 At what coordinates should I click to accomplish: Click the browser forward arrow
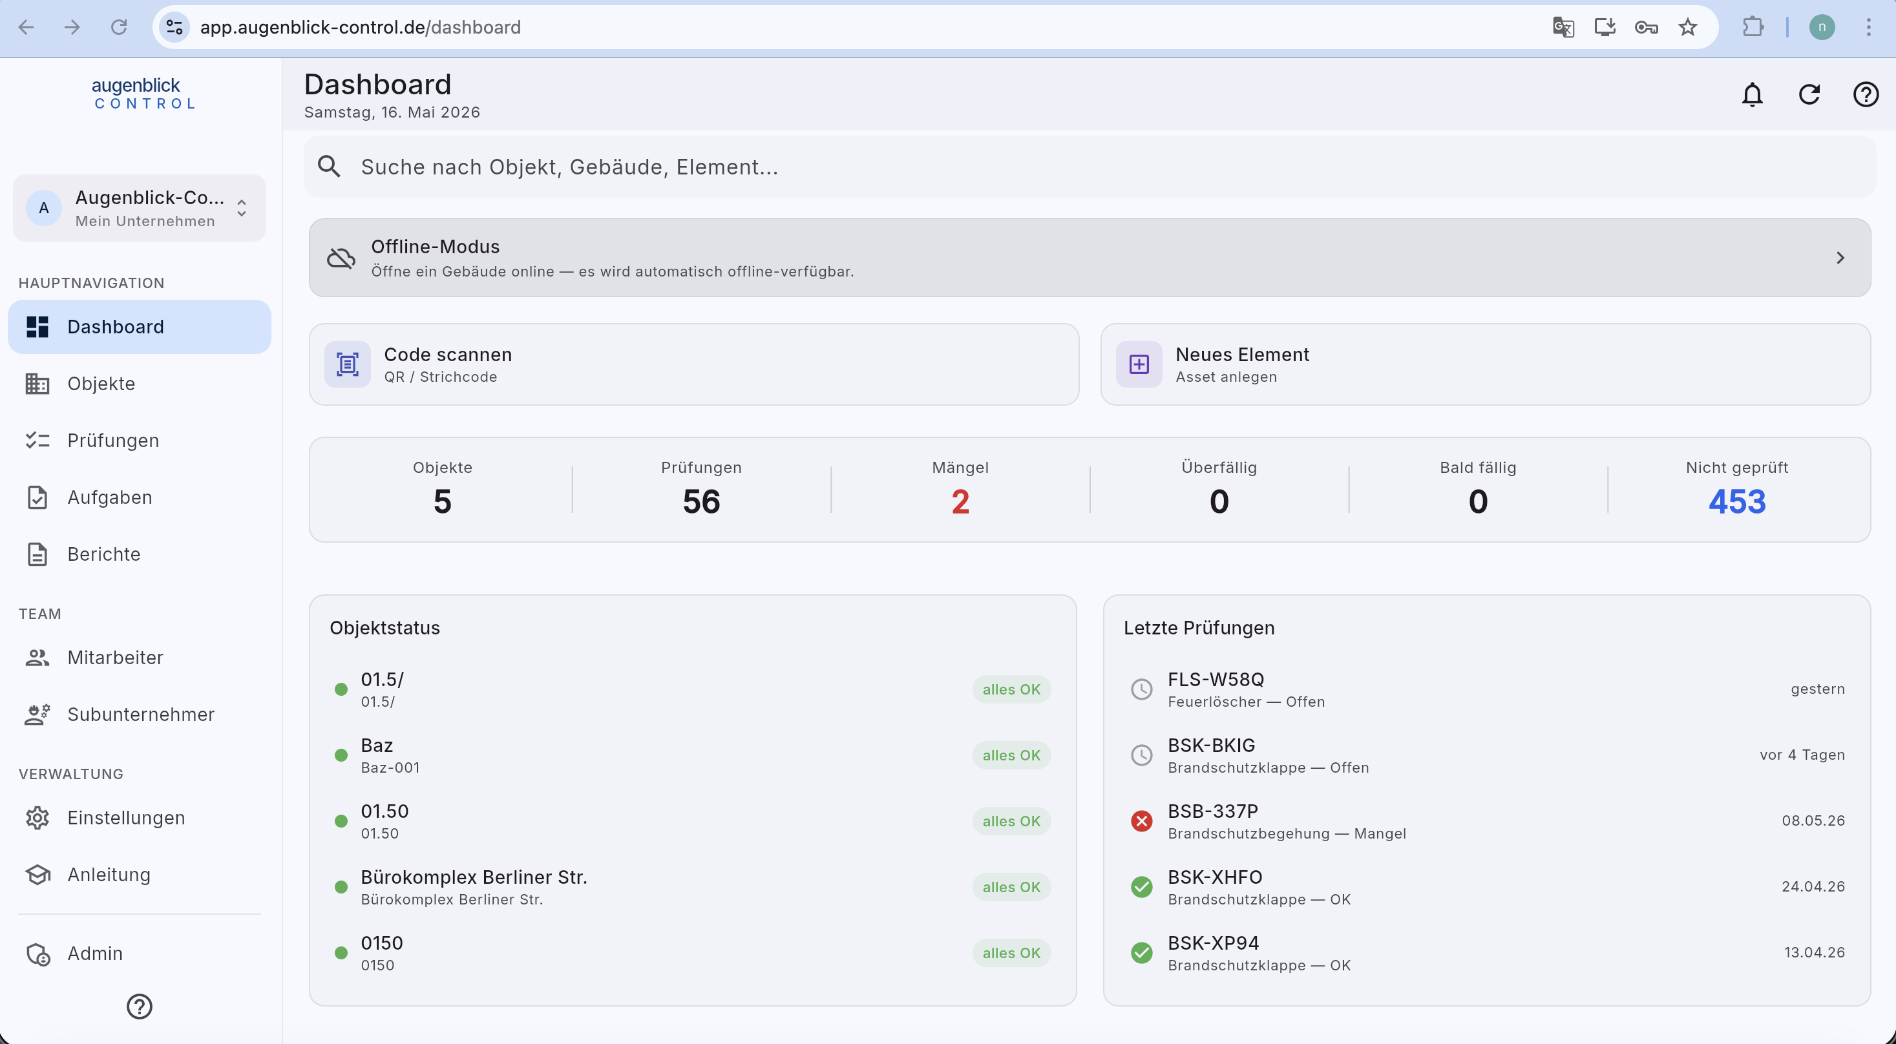[x=72, y=27]
